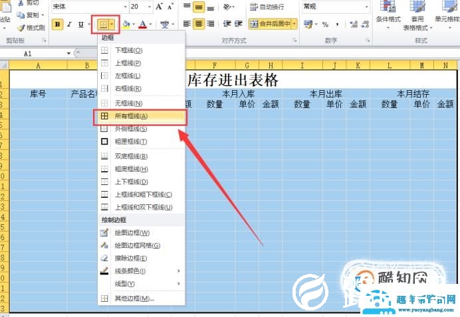Select top vertical align icon
This screenshot has height=317, width=460.
187,7
